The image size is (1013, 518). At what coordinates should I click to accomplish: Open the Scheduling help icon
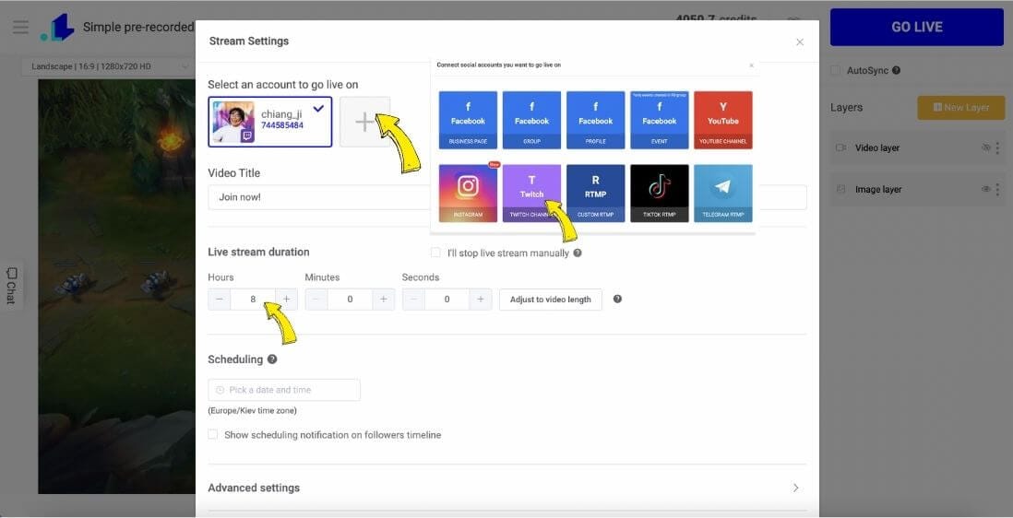(x=272, y=359)
